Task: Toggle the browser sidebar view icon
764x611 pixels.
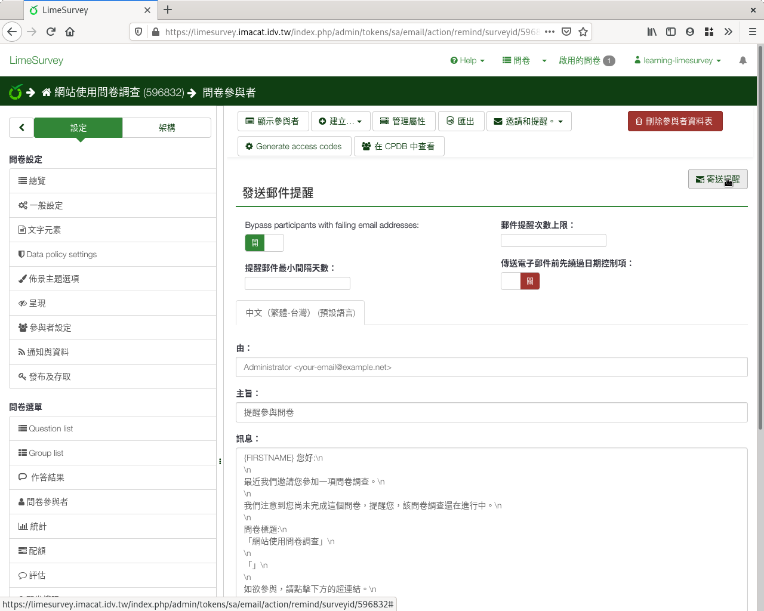Action: [x=671, y=32]
